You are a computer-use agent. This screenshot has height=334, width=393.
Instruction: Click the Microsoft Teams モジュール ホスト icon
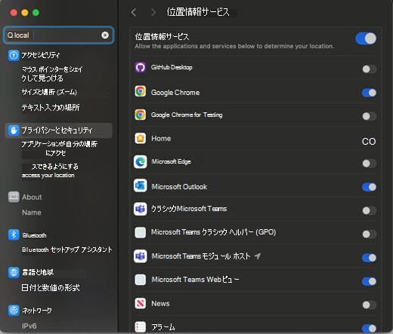(140, 256)
